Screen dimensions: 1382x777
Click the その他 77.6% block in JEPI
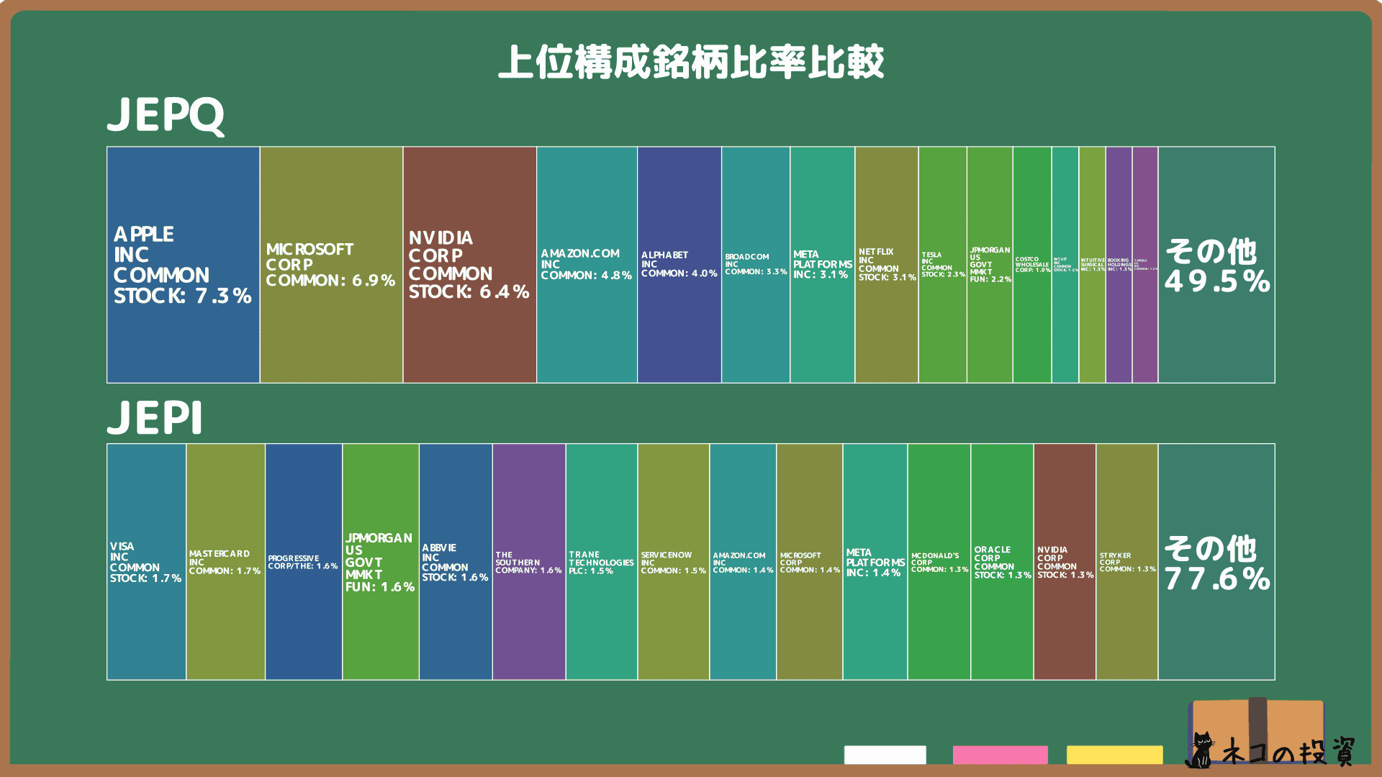(x=1216, y=561)
